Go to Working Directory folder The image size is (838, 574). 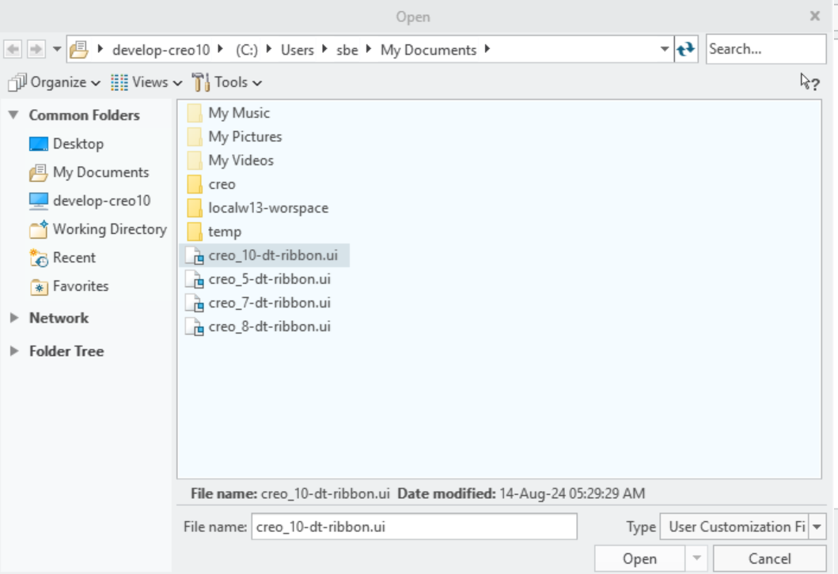click(109, 229)
